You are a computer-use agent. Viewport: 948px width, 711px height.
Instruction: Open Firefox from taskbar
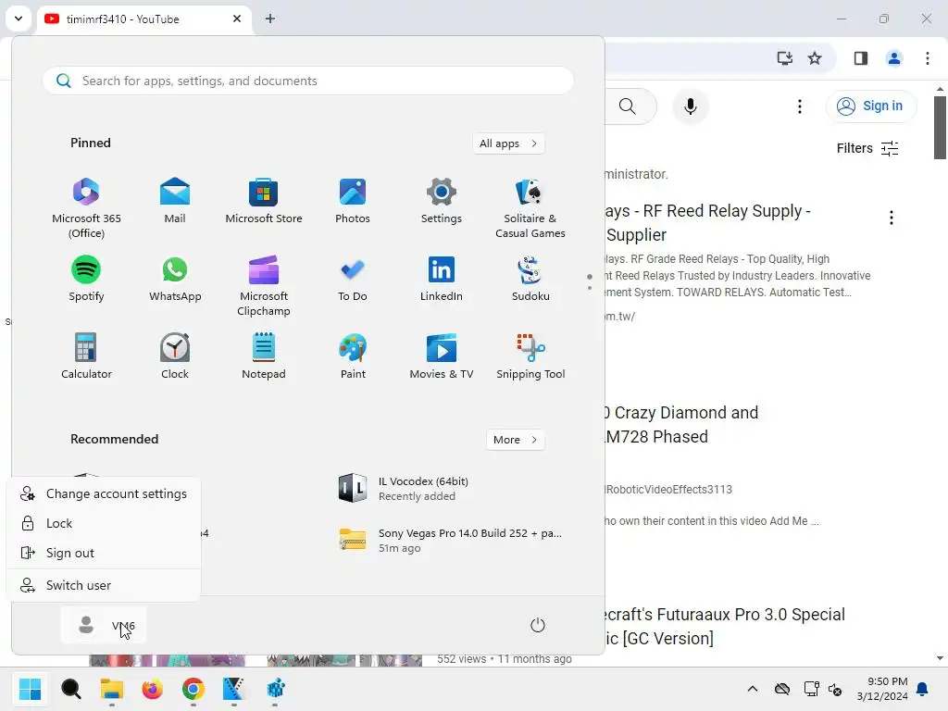click(x=153, y=689)
